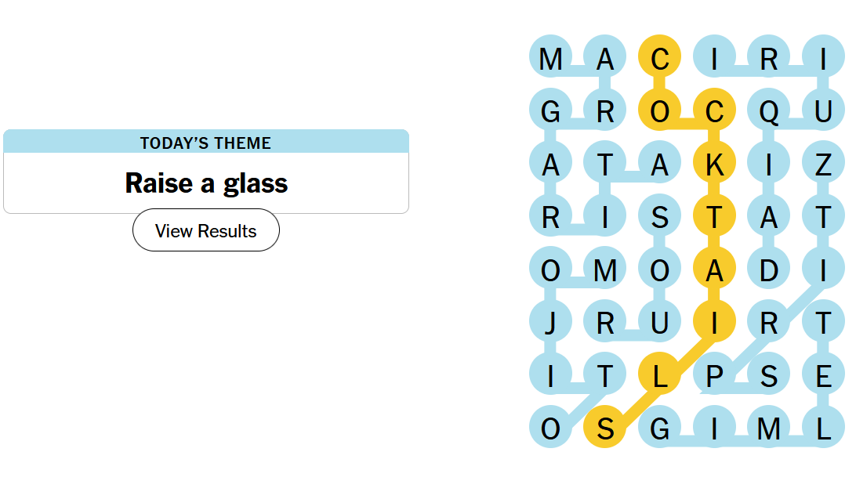
Task: Click the yellow letter T tile
Action: coord(713,218)
